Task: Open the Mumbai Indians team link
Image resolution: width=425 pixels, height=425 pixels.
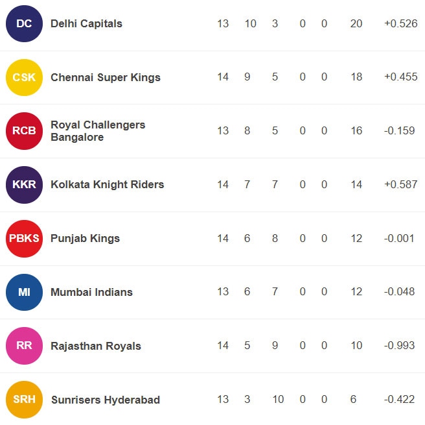Action: tap(91, 292)
